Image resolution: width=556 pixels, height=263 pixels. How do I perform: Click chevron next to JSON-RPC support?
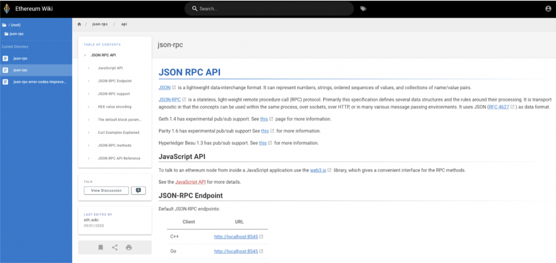(x=89, y=94)
